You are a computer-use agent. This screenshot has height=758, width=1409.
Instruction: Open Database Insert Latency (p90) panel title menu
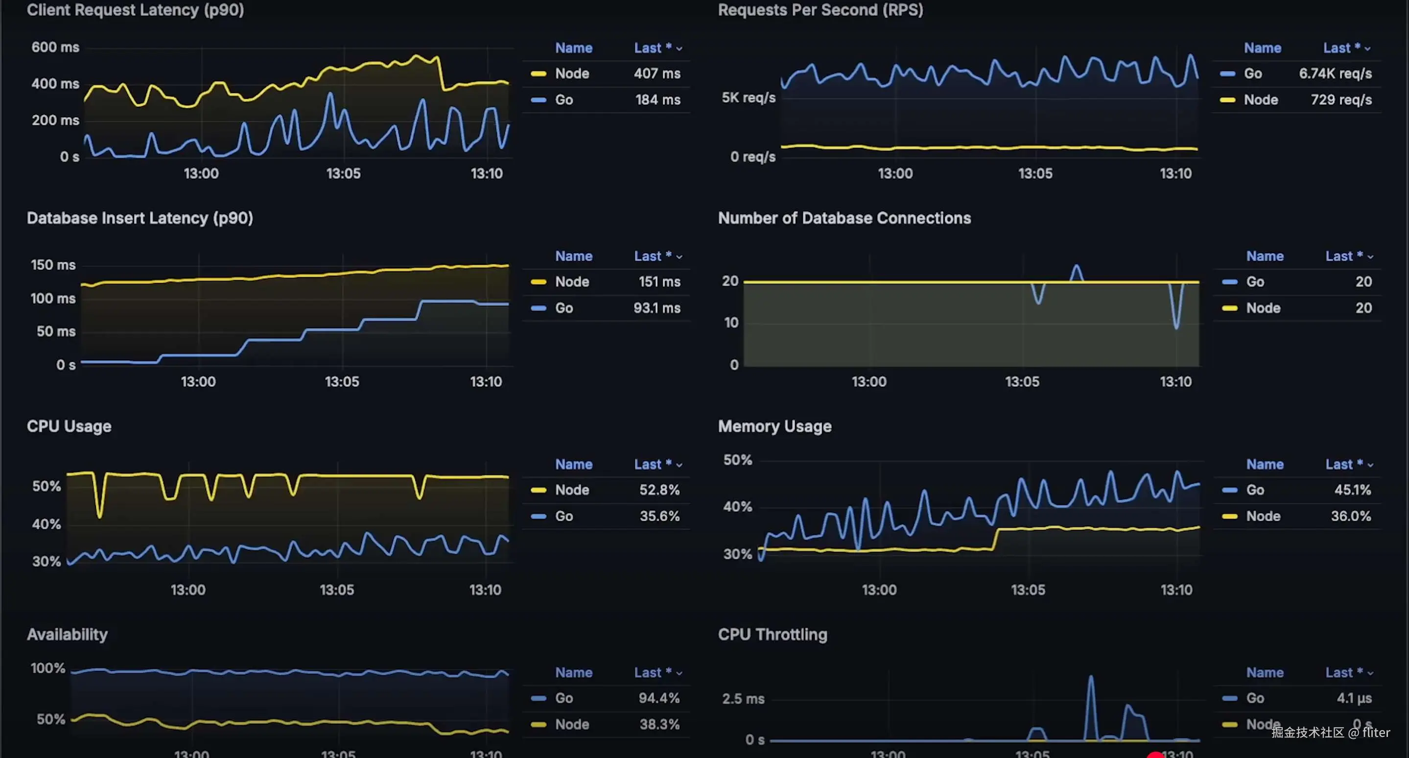140,218
